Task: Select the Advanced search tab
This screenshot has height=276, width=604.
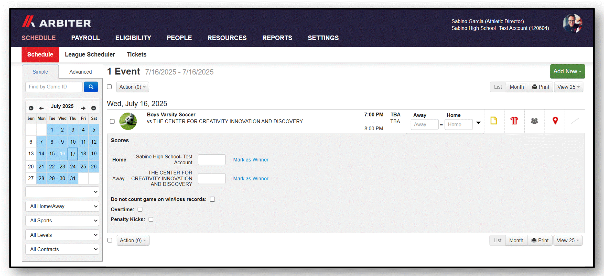Action: click(80, 72)
